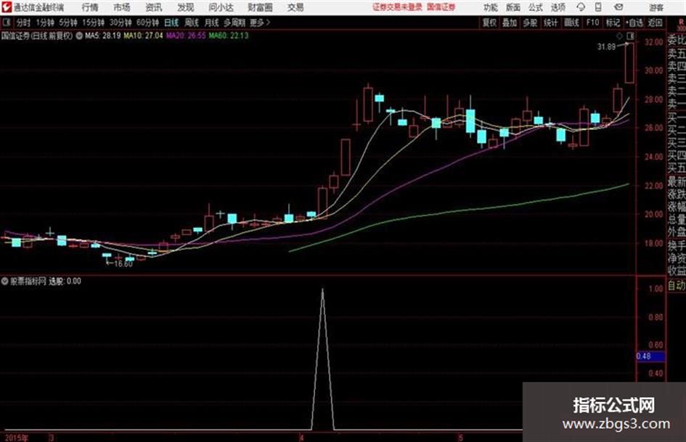Click the 游客 user account label
686x442 pixels.
point(656,7)
